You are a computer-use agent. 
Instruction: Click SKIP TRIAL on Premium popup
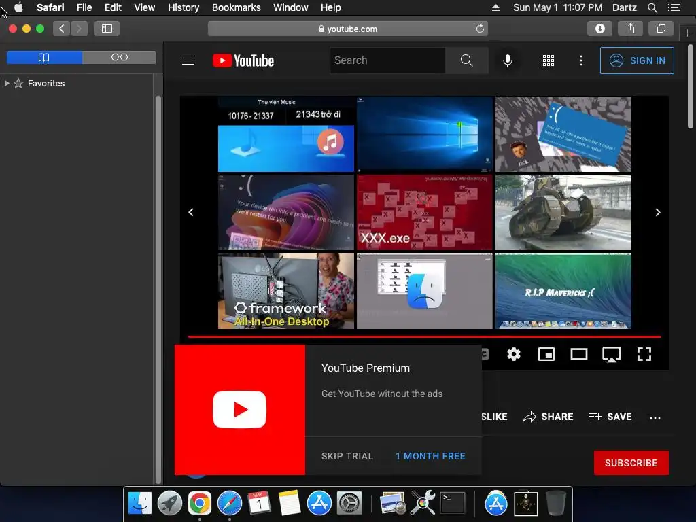tap(347, 456)
